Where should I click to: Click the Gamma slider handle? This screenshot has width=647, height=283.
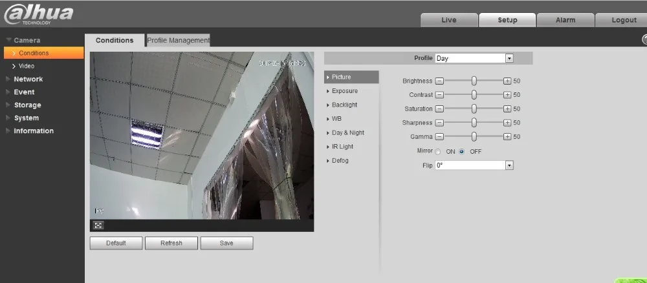pos(474,137)
